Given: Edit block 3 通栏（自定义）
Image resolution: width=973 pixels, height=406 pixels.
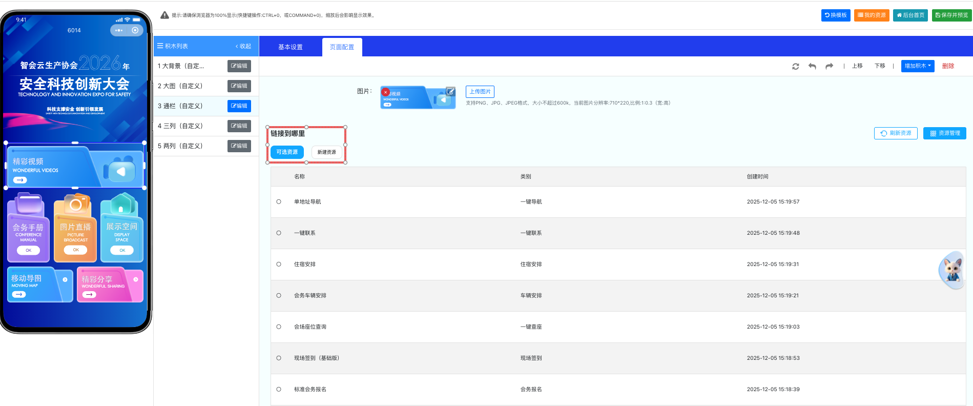Looking at the screenshot, I should [239, 106].
